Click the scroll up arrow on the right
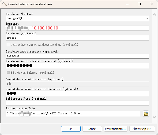This screenshot has height=135, width=158. click(x=154, y=15)
